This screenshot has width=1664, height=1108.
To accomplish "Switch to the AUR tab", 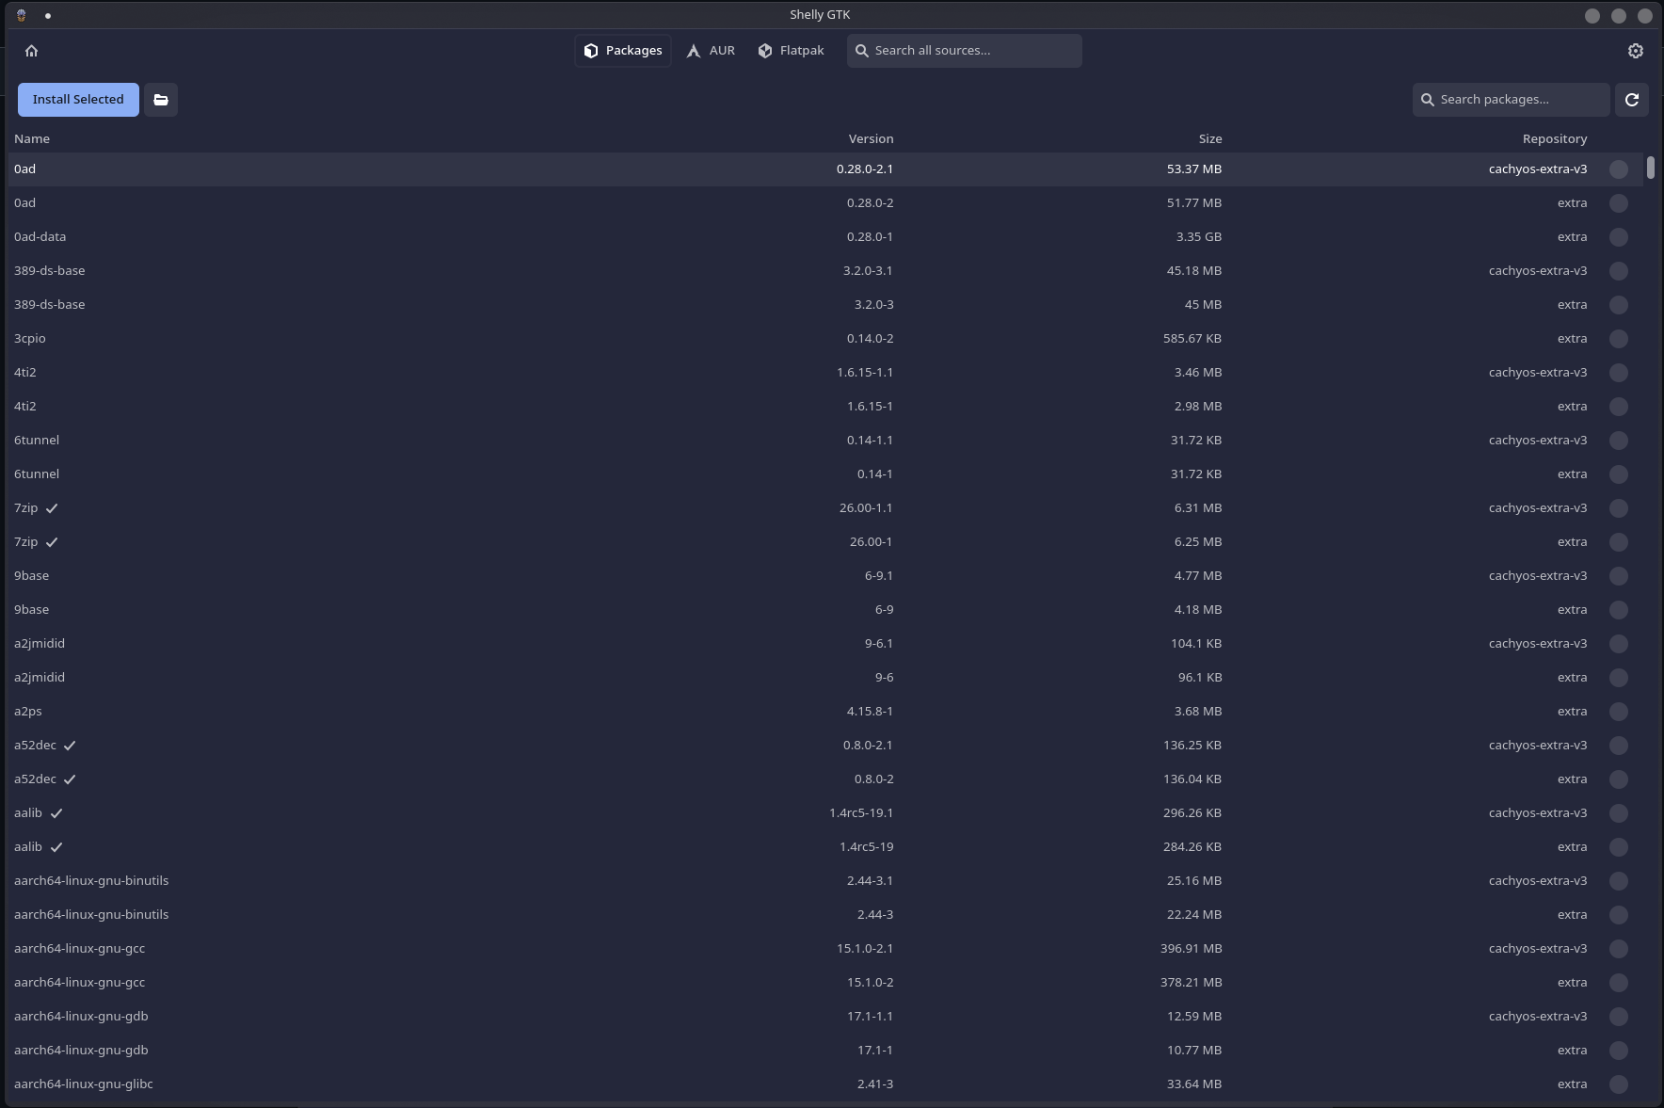I will click(x=711, y=51).
